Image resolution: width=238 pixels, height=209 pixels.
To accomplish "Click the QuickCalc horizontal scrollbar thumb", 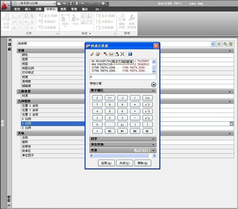I will tap(121, 155).
